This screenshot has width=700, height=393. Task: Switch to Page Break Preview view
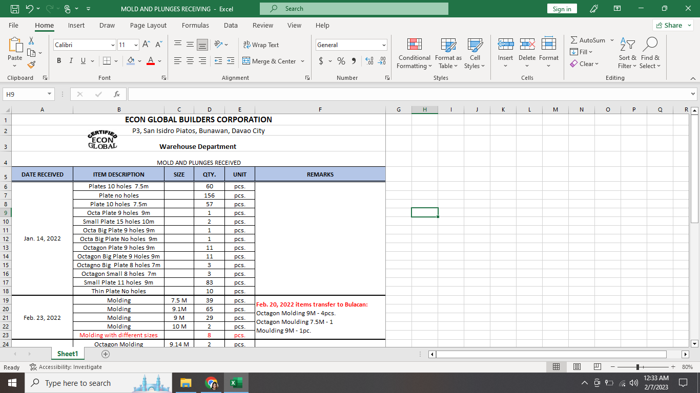click(597, 367)
